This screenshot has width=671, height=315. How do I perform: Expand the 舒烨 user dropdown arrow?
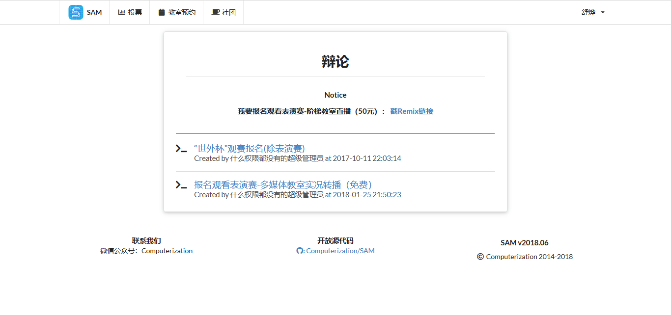603,12
